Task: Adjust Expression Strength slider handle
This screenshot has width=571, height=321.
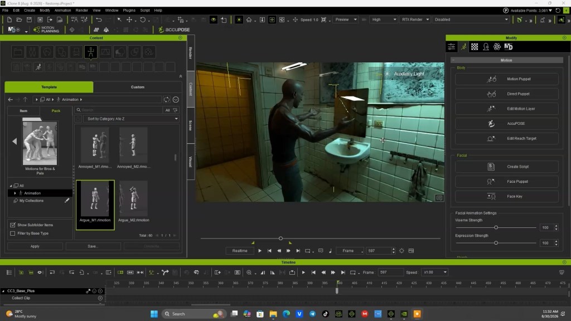Action: (496, 243)
